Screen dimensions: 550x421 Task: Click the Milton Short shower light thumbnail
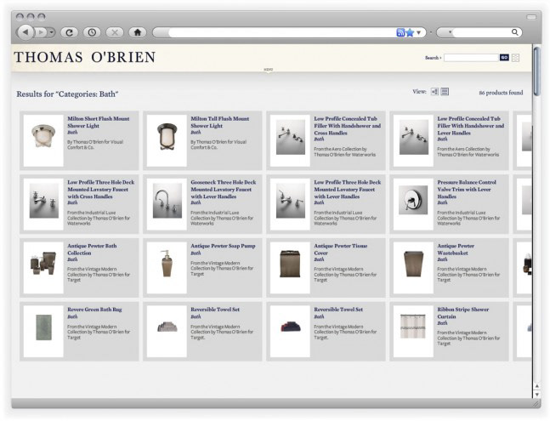(x=43, y=140)
